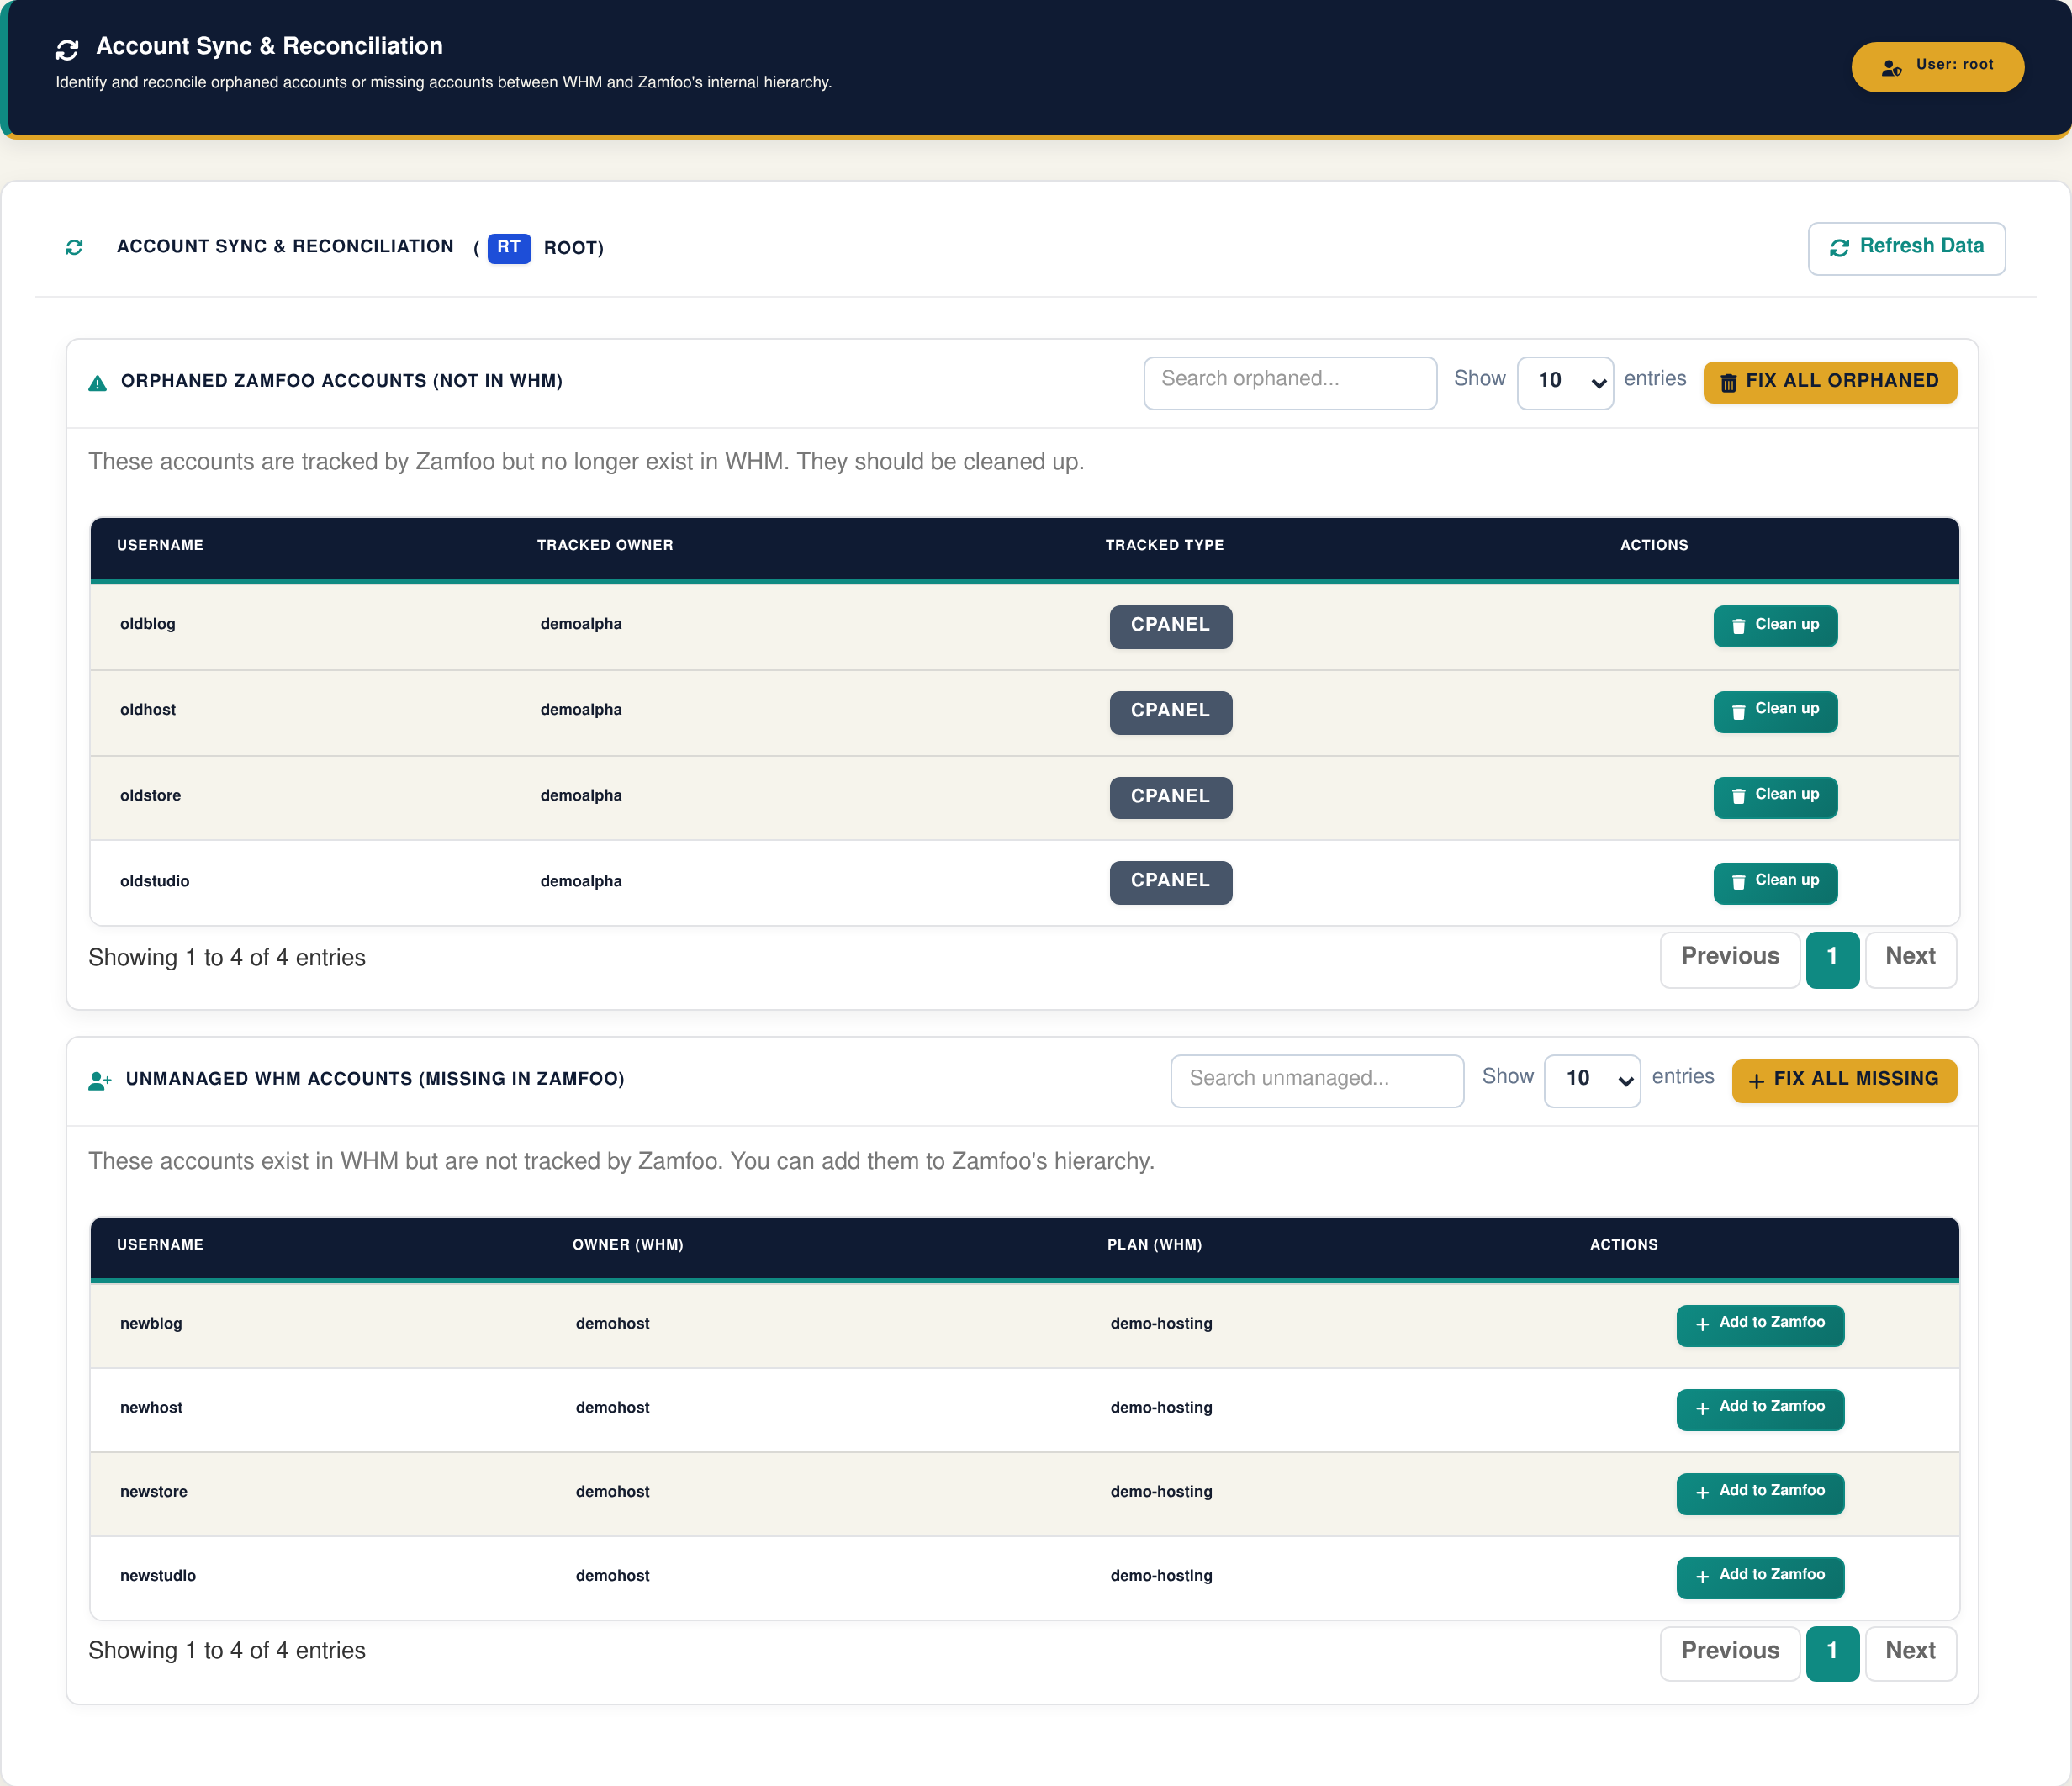This screenshot has width=2072, height=1786.
Task: Click the oldstudio username cell
Action: pyautogui.click(x=155, y=881)
